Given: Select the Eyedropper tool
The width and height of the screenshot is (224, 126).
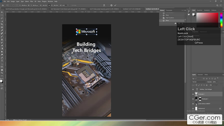Looking at the screenshot, I should click(x=2, y=30).
